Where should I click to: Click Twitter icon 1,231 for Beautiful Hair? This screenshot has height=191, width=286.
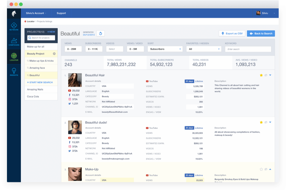[73, 104]
